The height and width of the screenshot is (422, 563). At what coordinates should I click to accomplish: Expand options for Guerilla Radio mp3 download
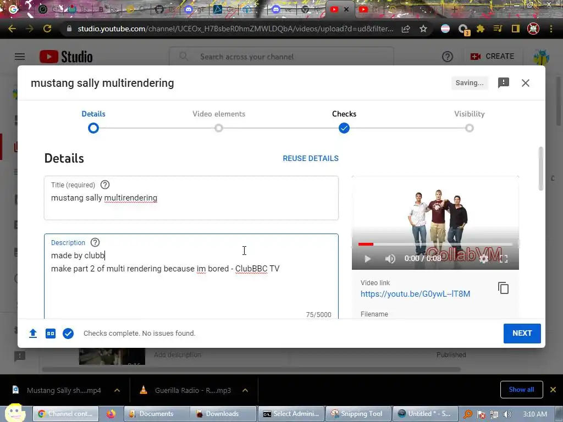point(245,390)
